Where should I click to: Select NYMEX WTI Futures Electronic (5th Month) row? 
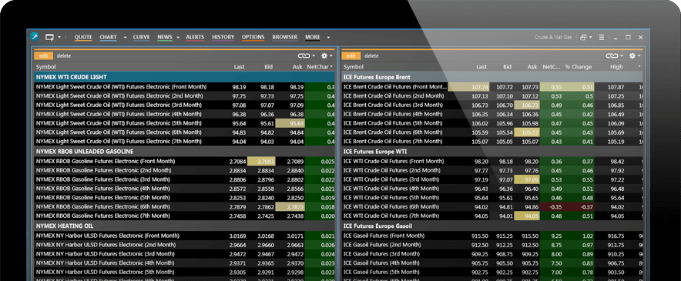(185, 123)
